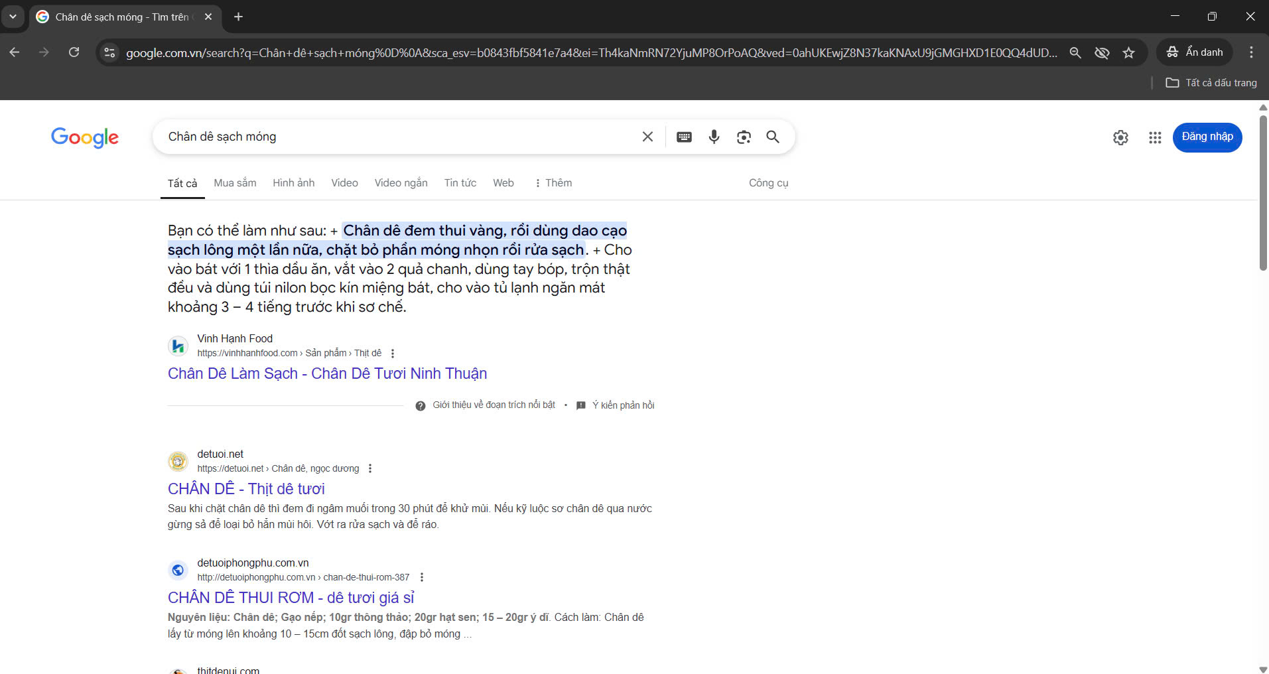Viewport: 1269px width, 674px height.
Task: Open site information icon in address bar
Action: pyautogui.click(x=110, y=52)
